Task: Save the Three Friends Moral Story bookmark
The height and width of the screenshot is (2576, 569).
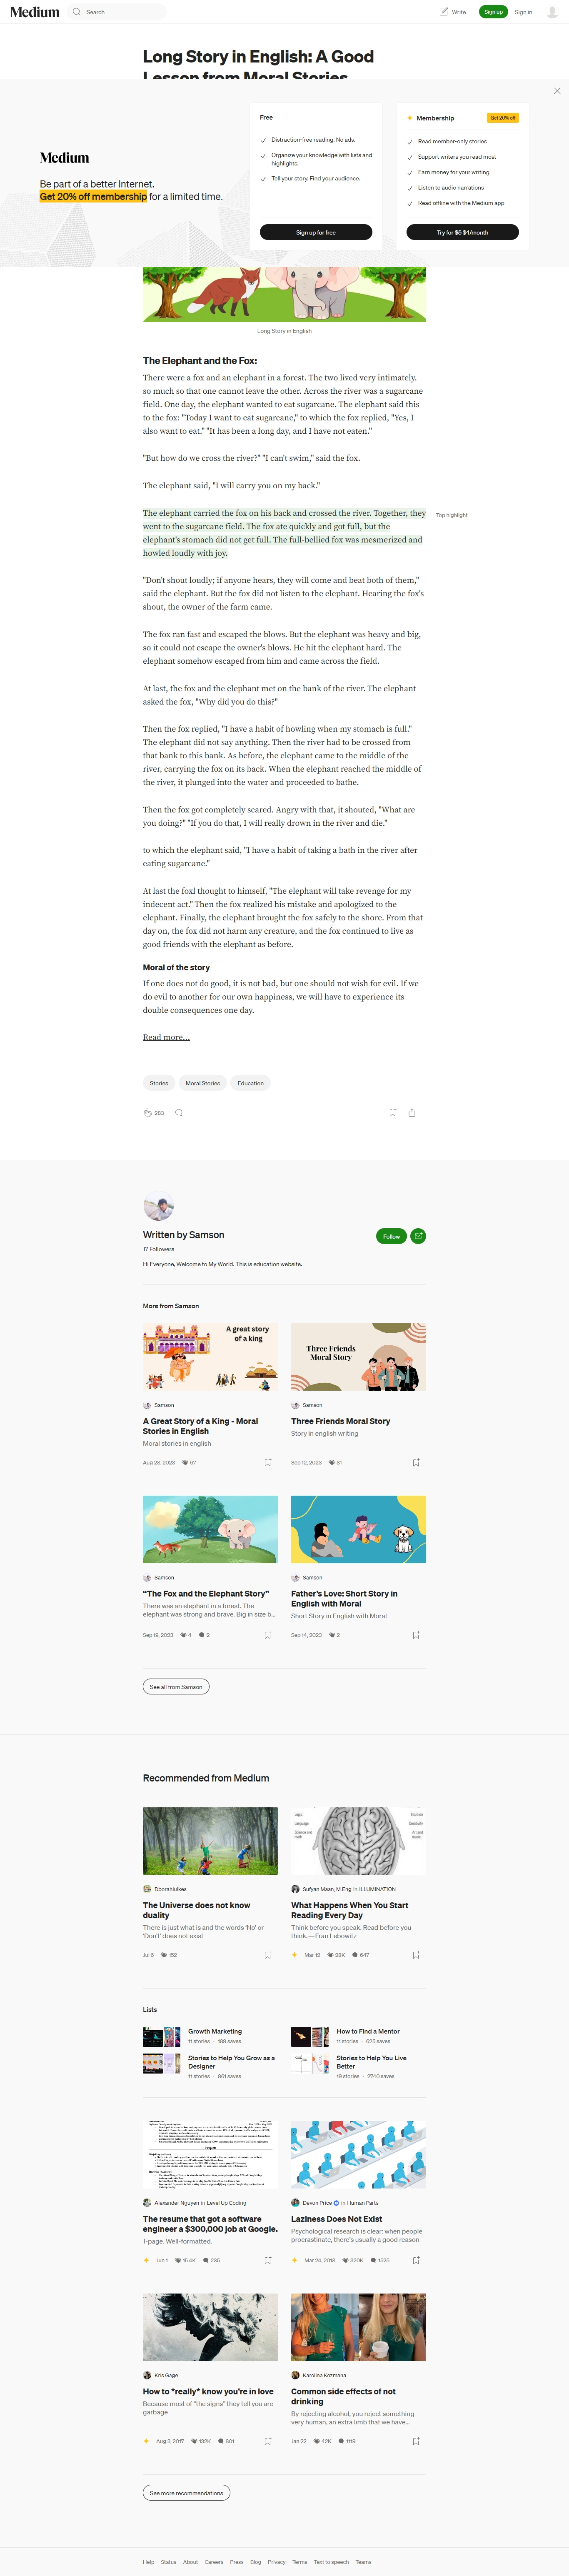Action: (x=416, y=1462)
